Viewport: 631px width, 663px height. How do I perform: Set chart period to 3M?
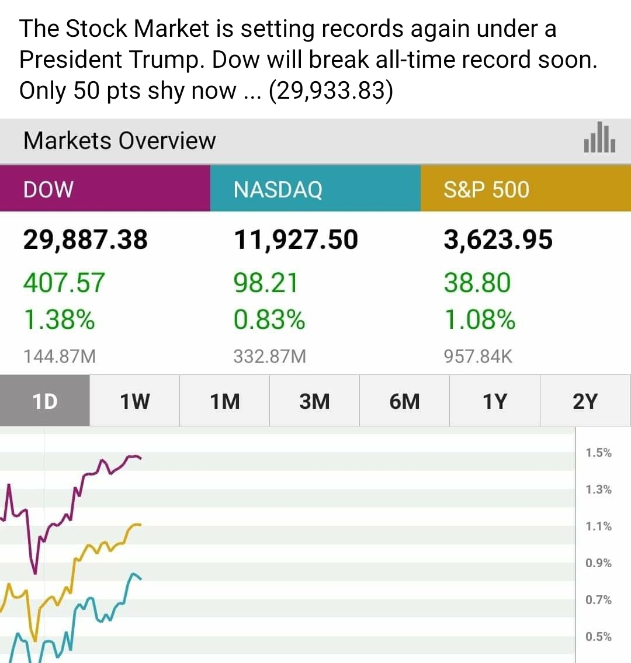point(315,401)
